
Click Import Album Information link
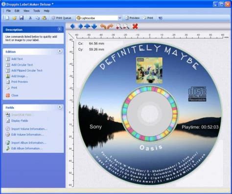(28, 143)
